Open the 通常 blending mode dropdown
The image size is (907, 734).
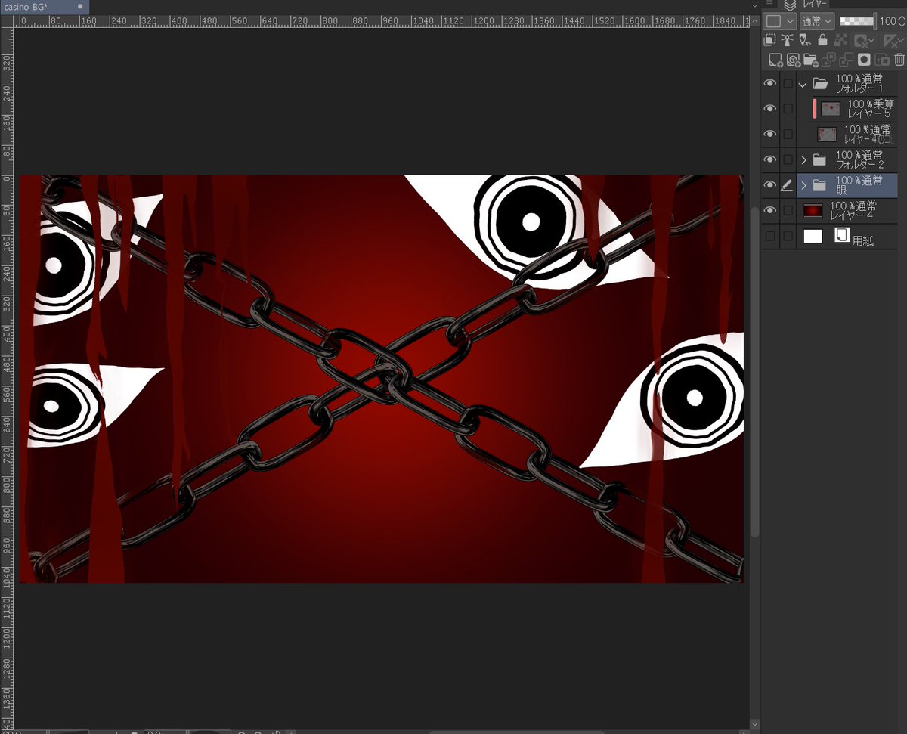point(817,21)
